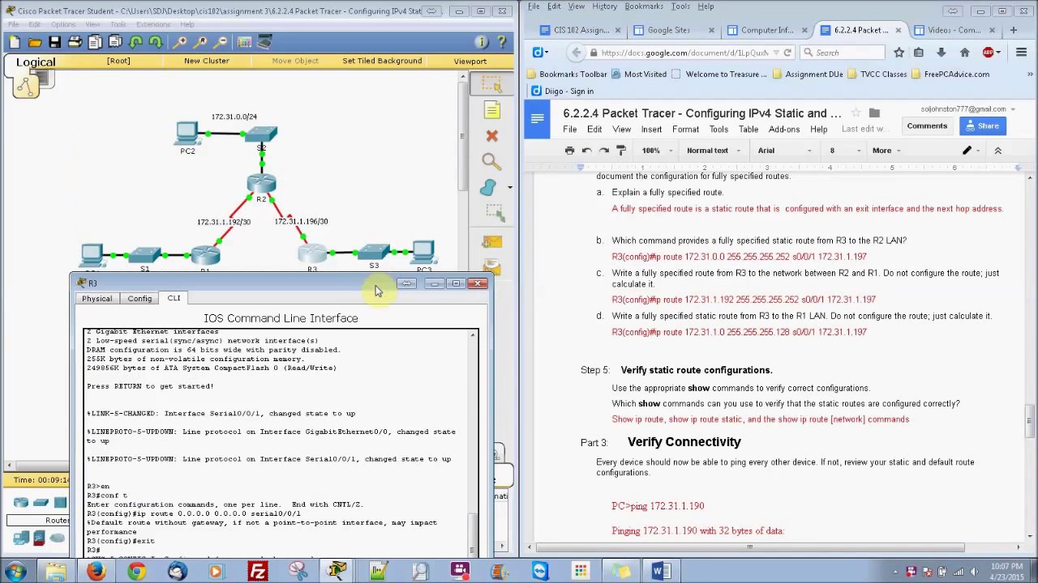Open the Firefox downloads arrow icon
The image size is (1038, 583).
(x=941, y=53)
